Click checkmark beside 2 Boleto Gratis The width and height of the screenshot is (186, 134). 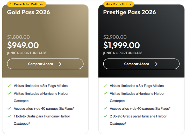105,116
